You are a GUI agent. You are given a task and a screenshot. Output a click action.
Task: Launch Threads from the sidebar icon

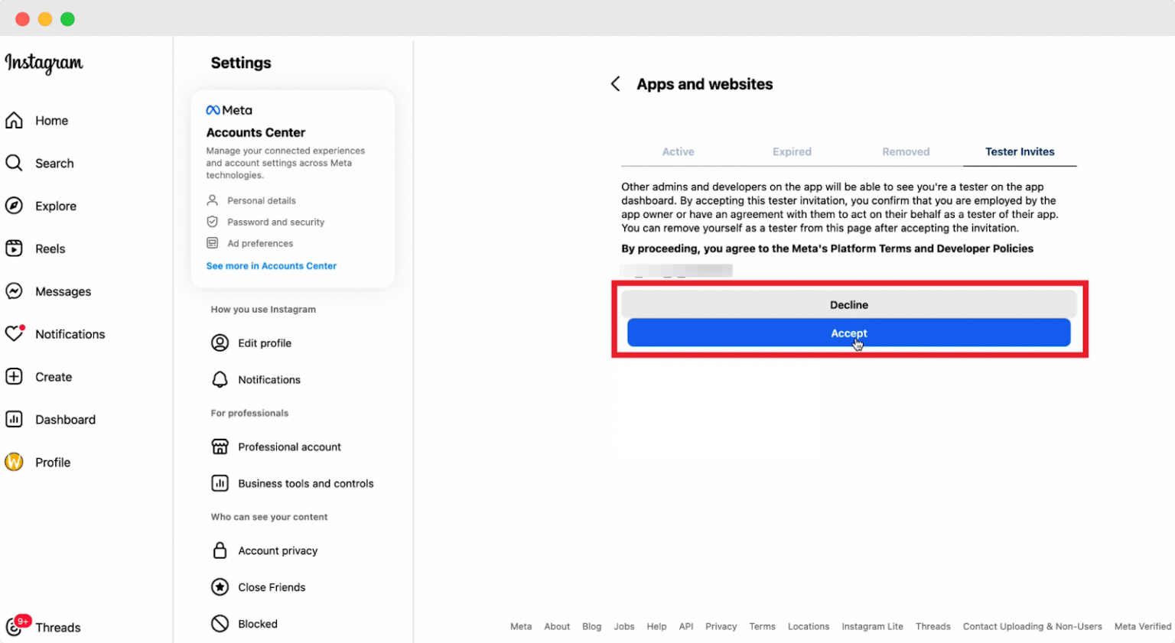(15, 627)
